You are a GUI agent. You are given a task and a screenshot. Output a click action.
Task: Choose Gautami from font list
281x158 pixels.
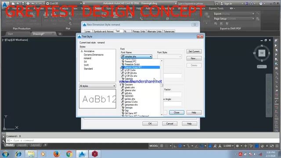click(x=140, y=85)
